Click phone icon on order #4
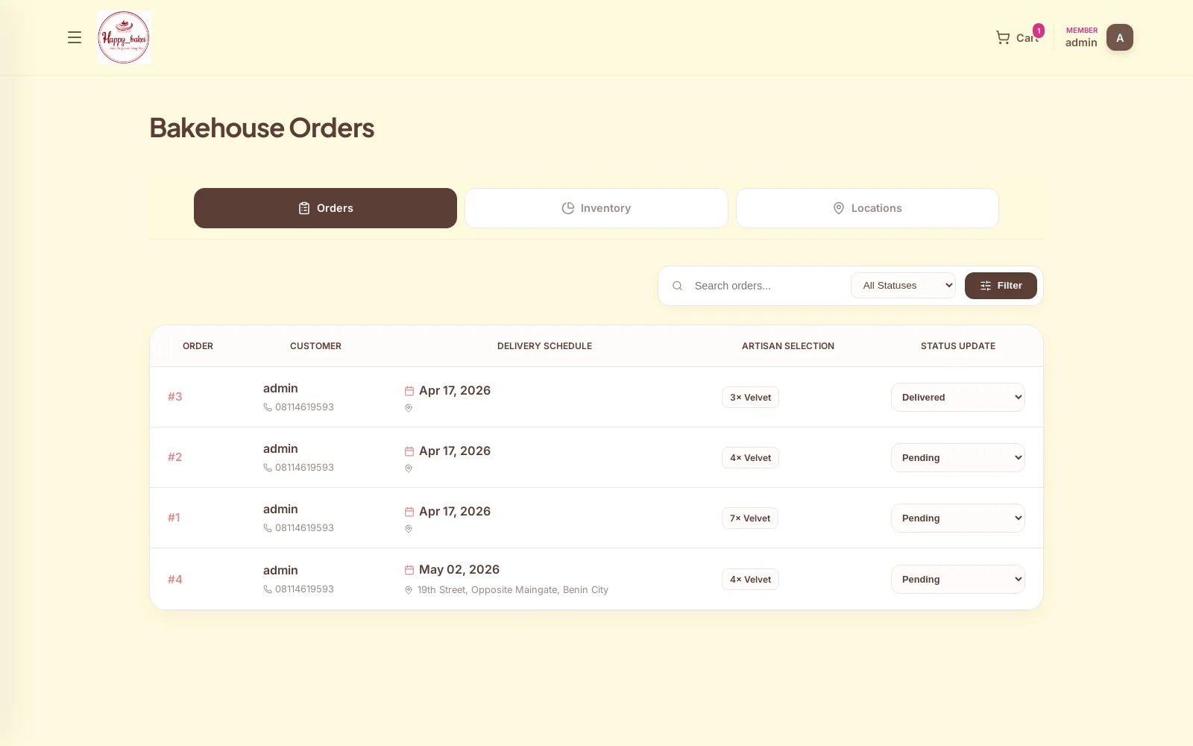Image resolution: width=1193 pixels, height=746 pixels. tap(268, 589)
